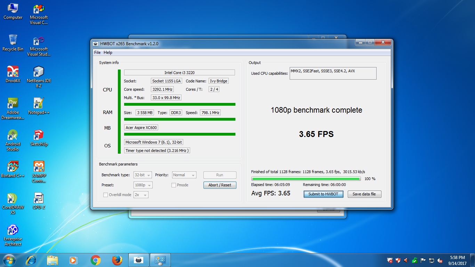
Task: Click the Core speed 3292.1 MHz value
Action: (x=163, y=89)
